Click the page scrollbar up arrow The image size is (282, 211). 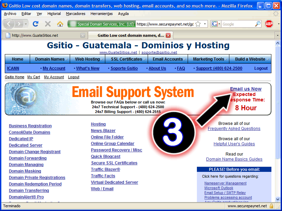pyautogui.click(x=278, y=43)
